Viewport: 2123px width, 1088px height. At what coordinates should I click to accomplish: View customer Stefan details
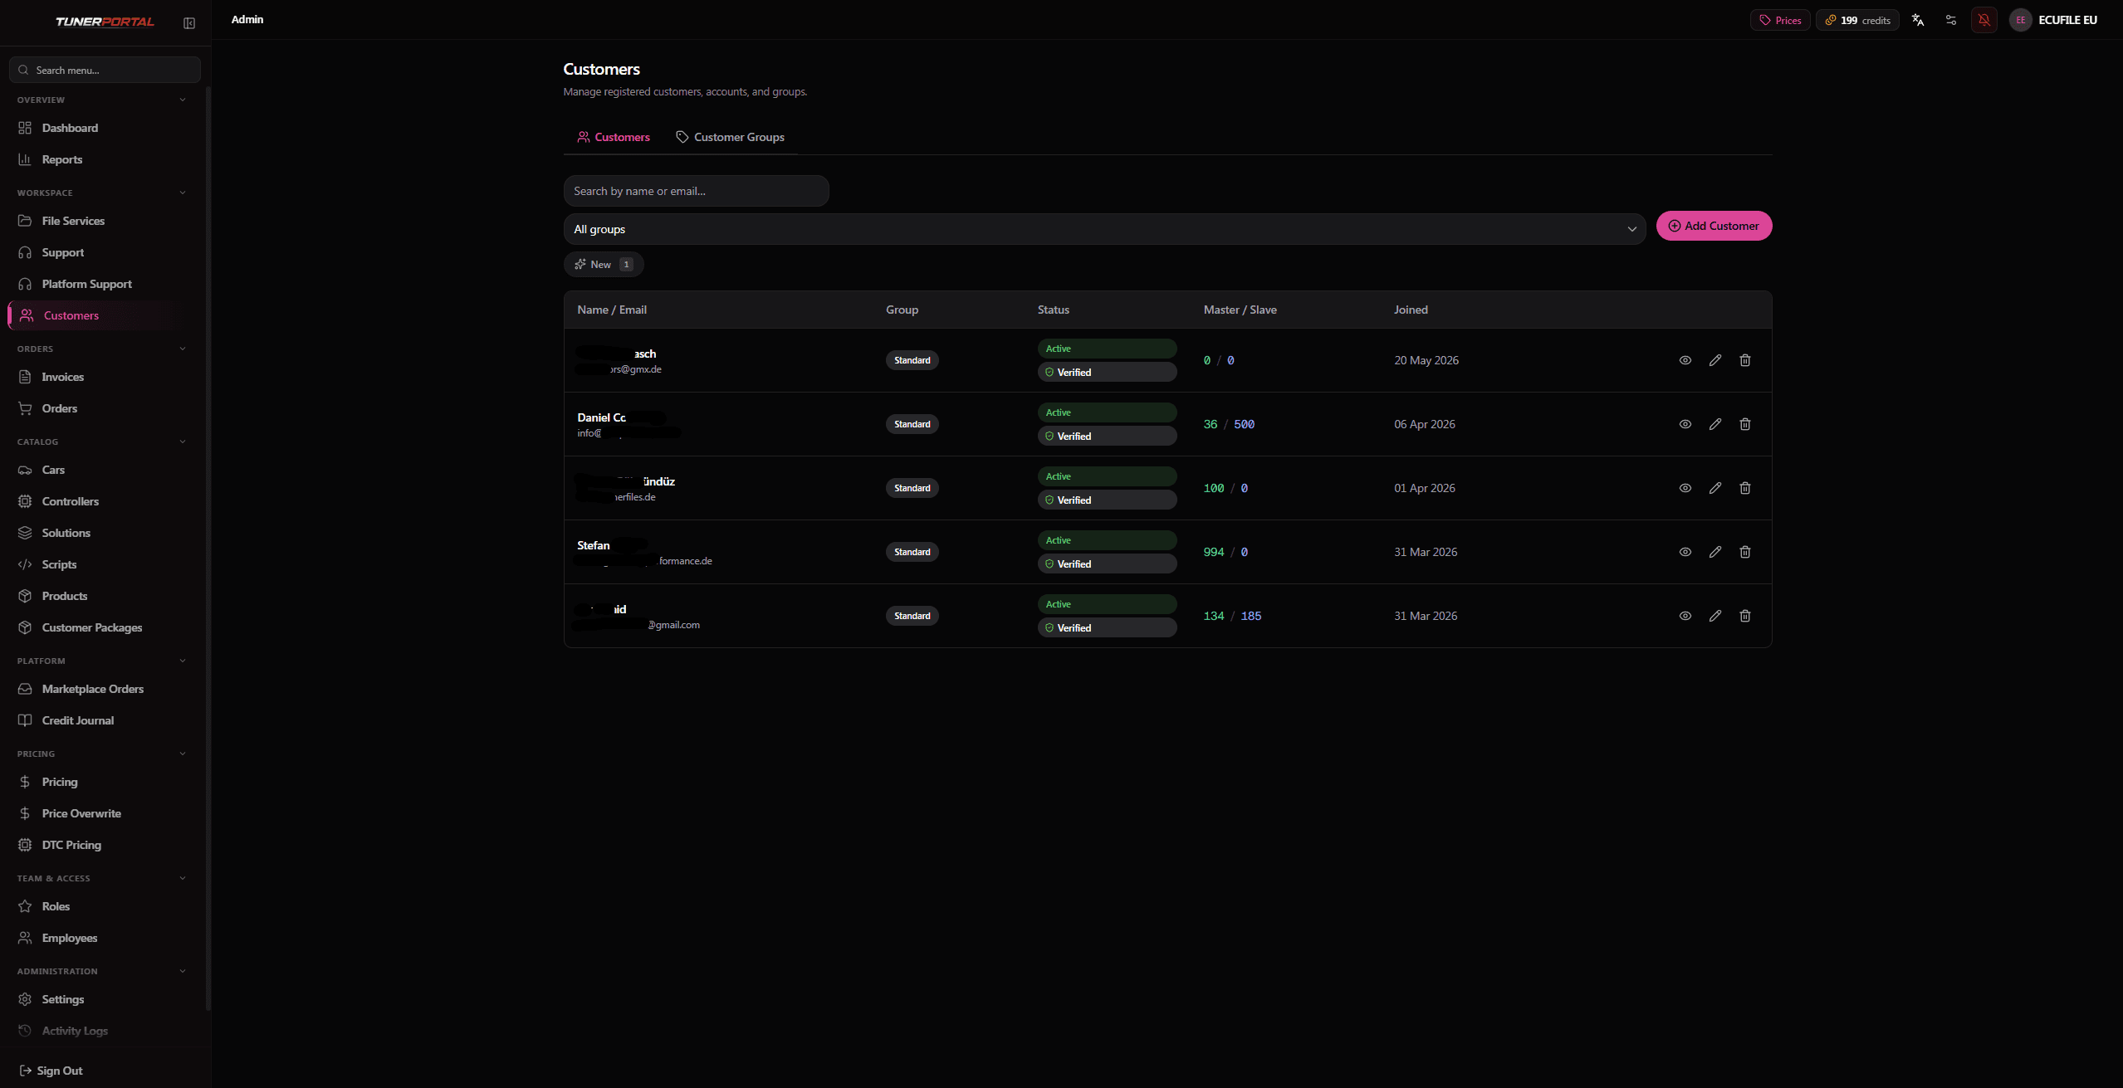(x=1685, y=552)
